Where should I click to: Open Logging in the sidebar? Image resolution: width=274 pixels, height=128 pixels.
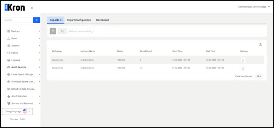(x=16, y=60)
